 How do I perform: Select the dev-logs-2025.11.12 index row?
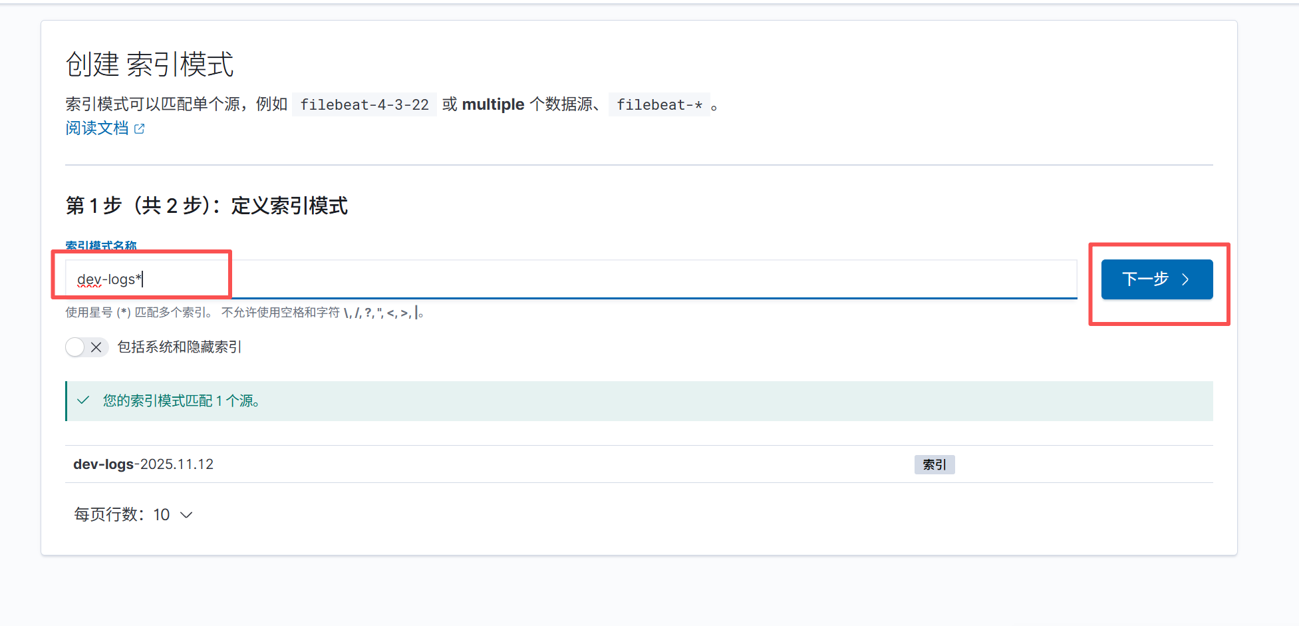pyautogui.click(x=144, y=464)
